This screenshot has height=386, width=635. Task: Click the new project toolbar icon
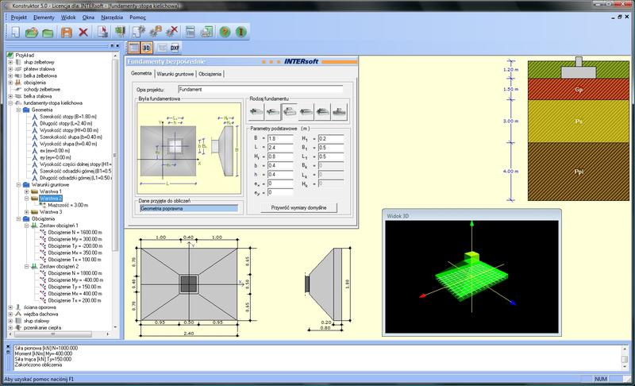tap(16, 33)
